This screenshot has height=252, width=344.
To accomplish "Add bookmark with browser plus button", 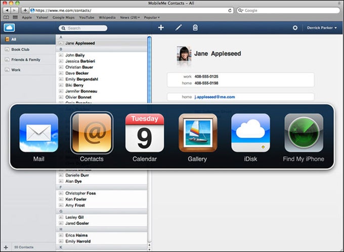I will (x=25, y=10).
